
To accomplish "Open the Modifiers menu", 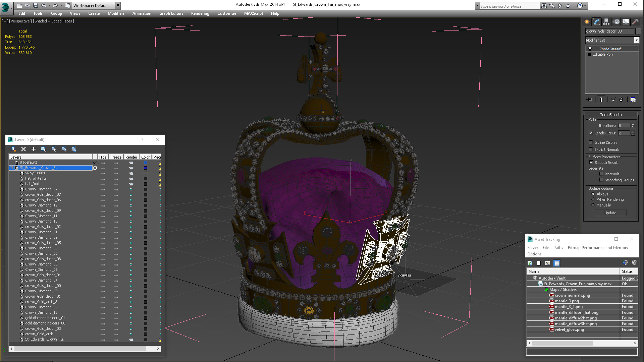I will (x=116, y=13).
